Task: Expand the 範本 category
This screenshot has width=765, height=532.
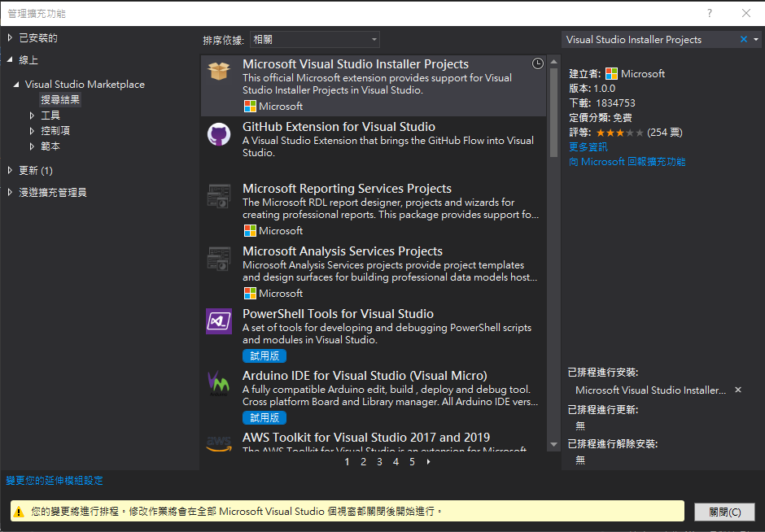Action: [x=32, y=146]
